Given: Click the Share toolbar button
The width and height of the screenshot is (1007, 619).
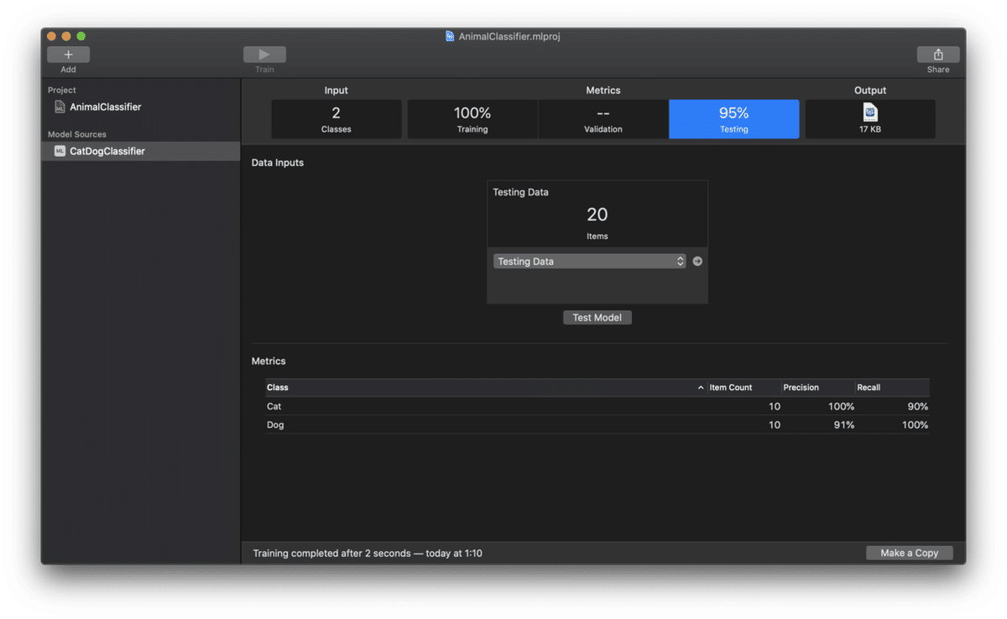Looking at the screenshot, I should [x=938, y=55].
